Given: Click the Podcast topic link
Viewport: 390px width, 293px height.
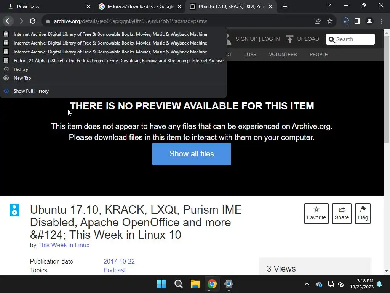Looking at the screenshot, I should pos(114,270).
